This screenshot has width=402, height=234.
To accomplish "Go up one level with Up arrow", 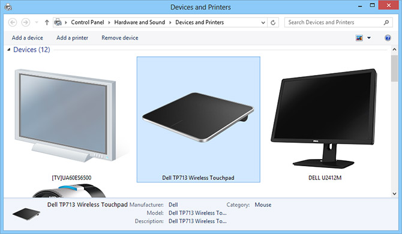I will point(47,23).
